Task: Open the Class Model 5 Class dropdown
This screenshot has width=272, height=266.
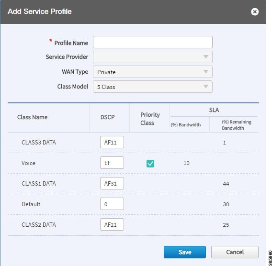Action: tap(153, 87)
